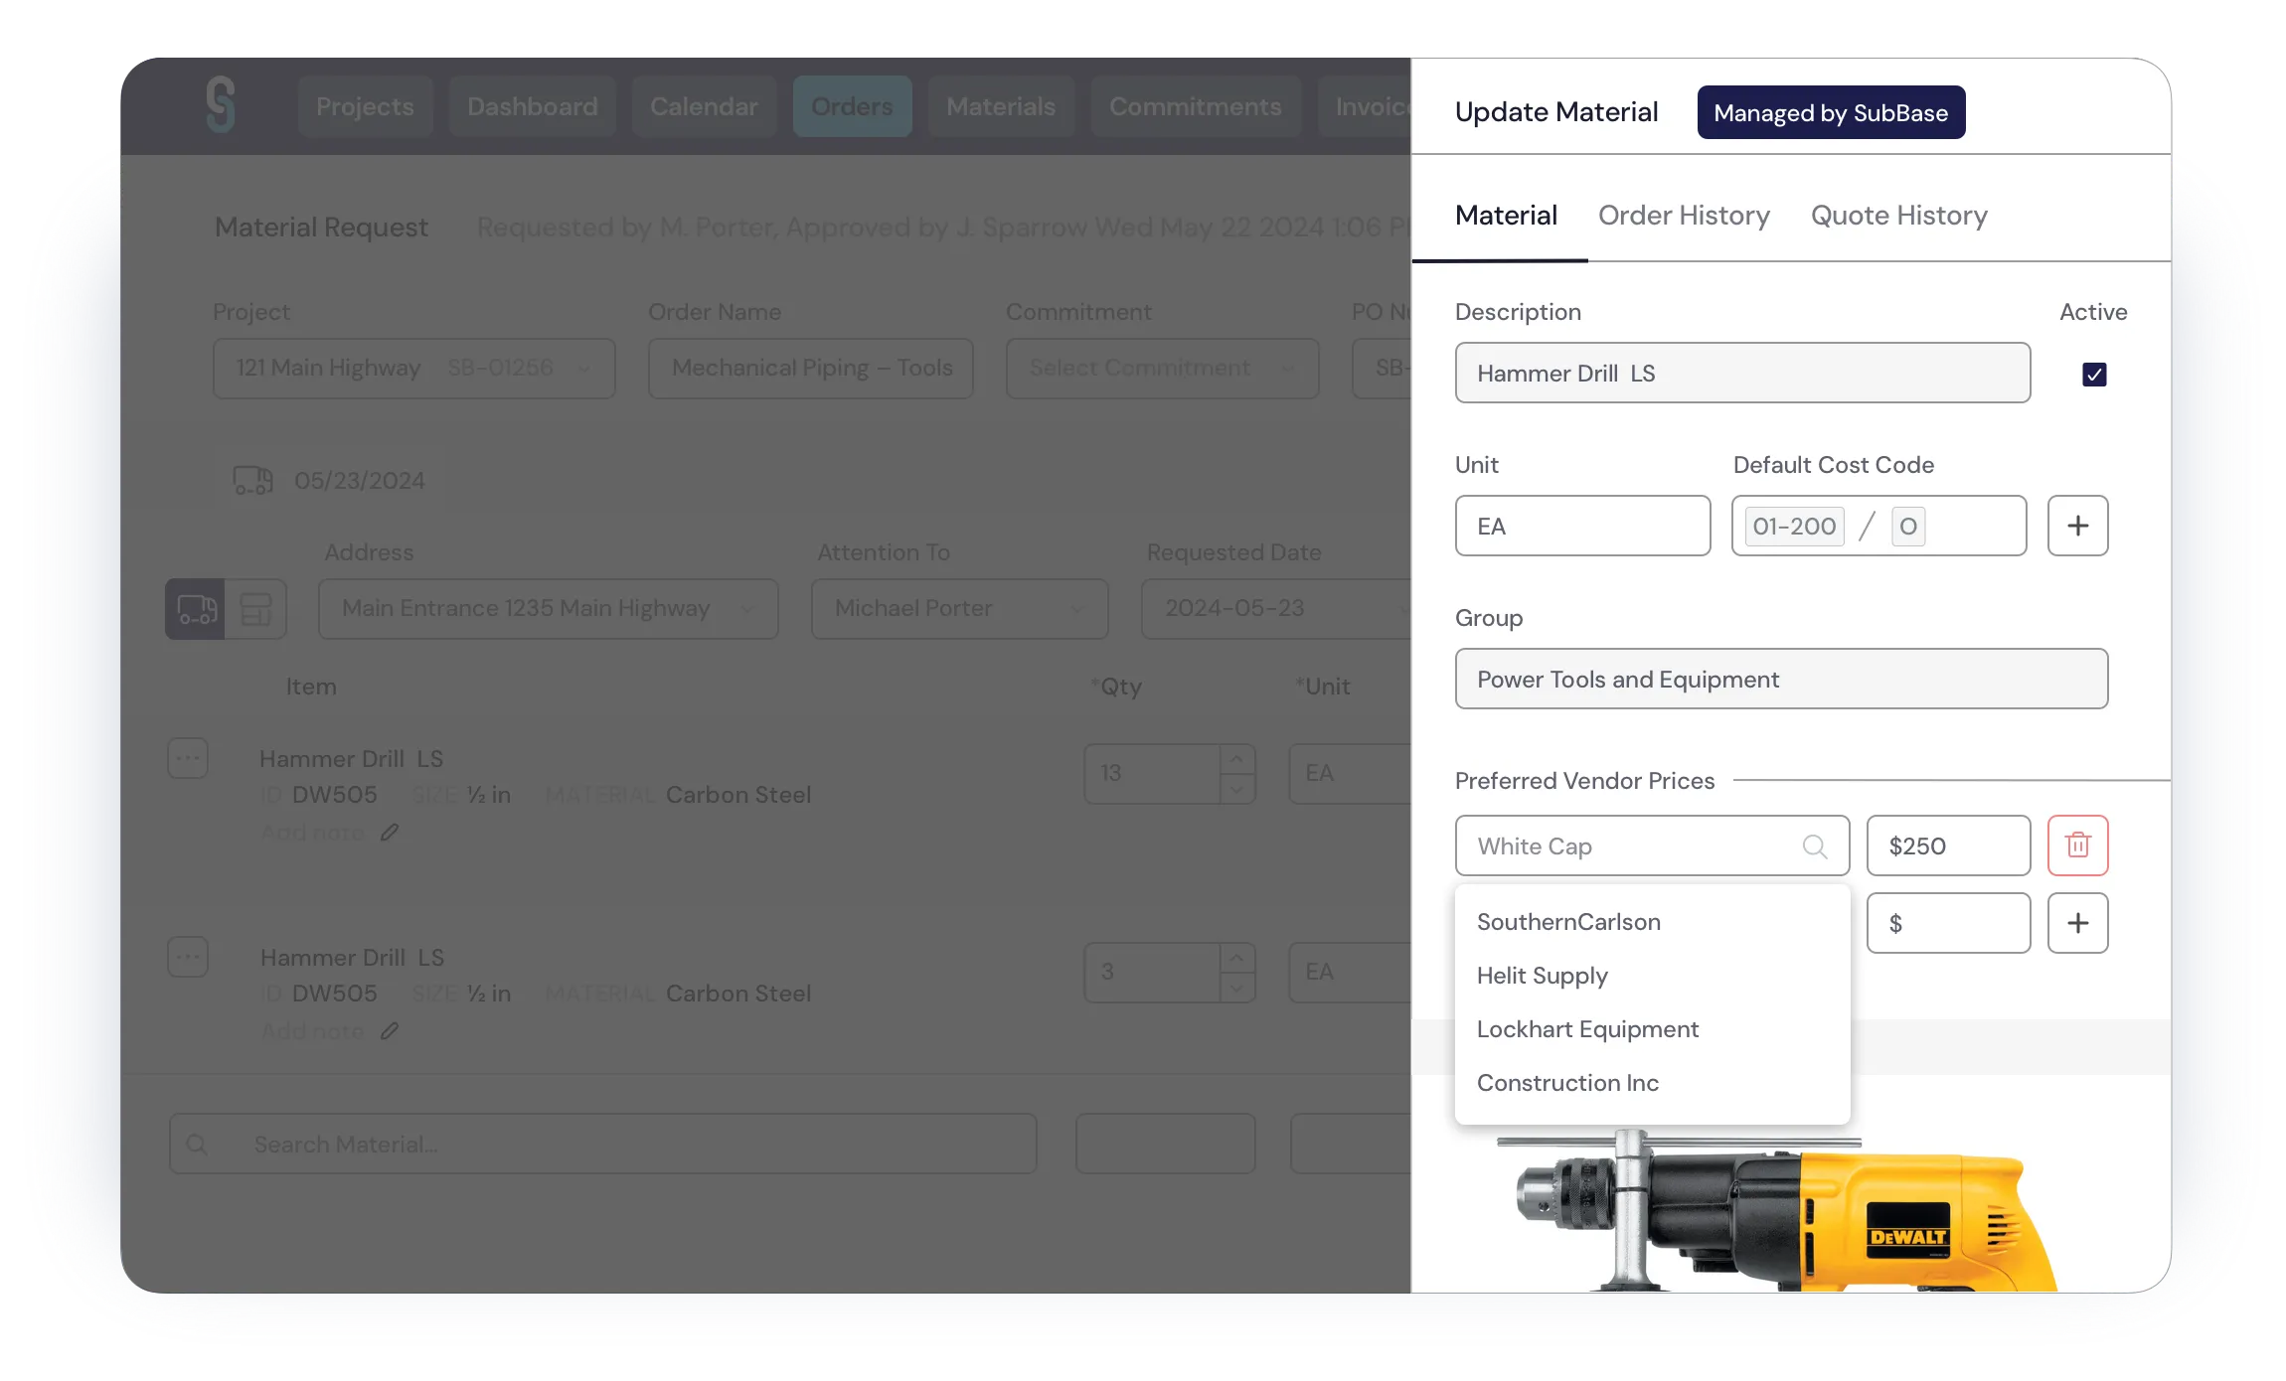Click the Hammer Drill LS name of the 13-qty item
This screenshot has width=2286, height=1381.
point(351,759)
